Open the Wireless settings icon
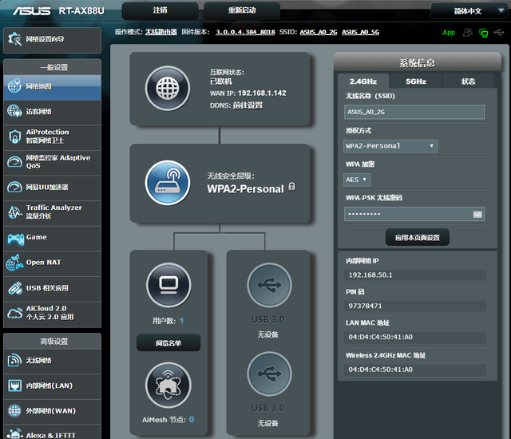This screenshot has height=439, width=511. pos(14,360)
